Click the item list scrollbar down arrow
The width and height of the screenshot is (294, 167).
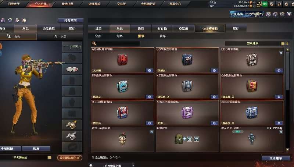tap(288, 150)
